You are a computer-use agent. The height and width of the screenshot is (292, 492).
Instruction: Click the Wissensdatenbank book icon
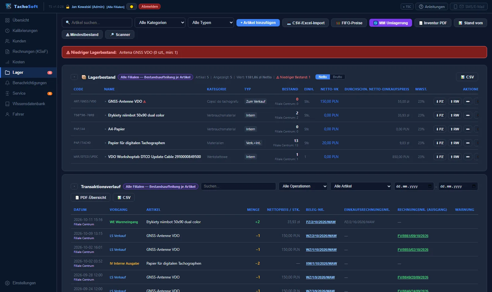[7, 104]
